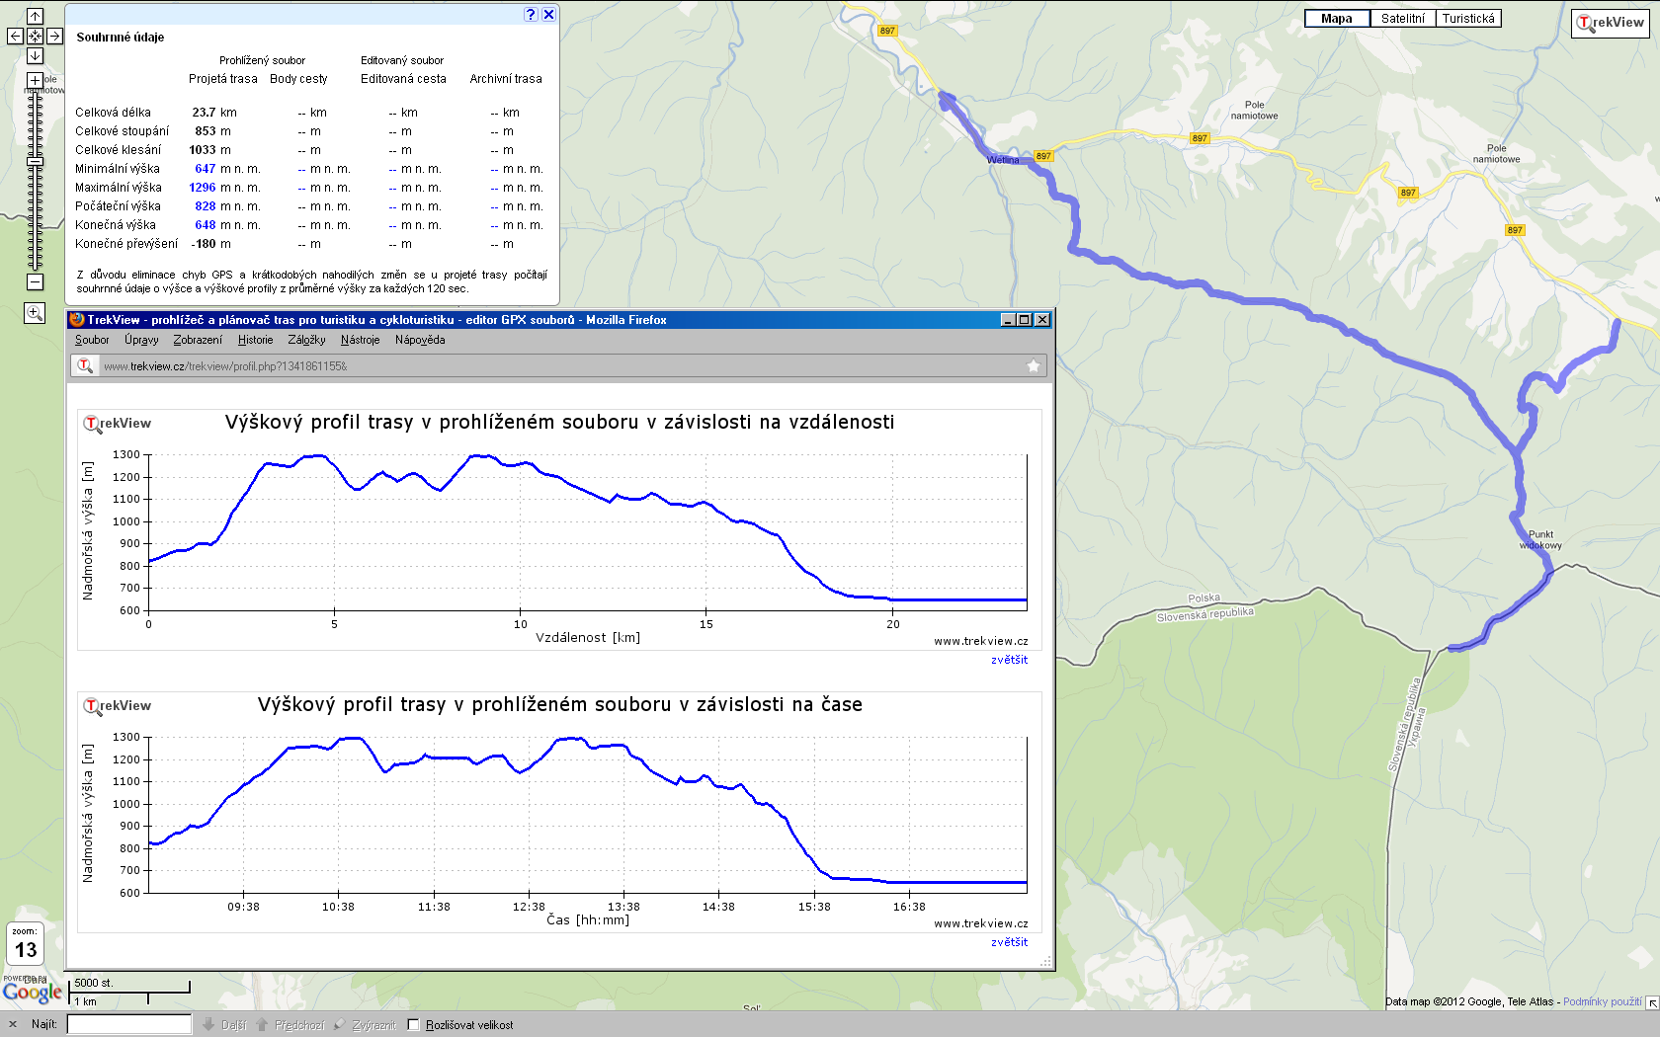Click the center map button between arrows
This screenshot has height=1037, width=1660.
35,37
